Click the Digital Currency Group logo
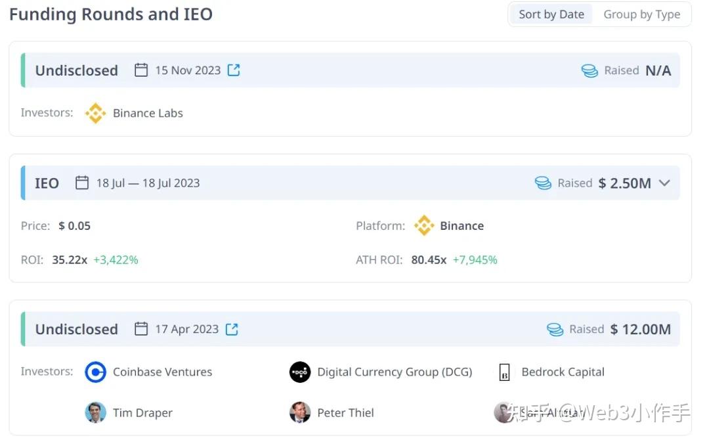Viewport: 709px width, 442px height. (300, 372)
